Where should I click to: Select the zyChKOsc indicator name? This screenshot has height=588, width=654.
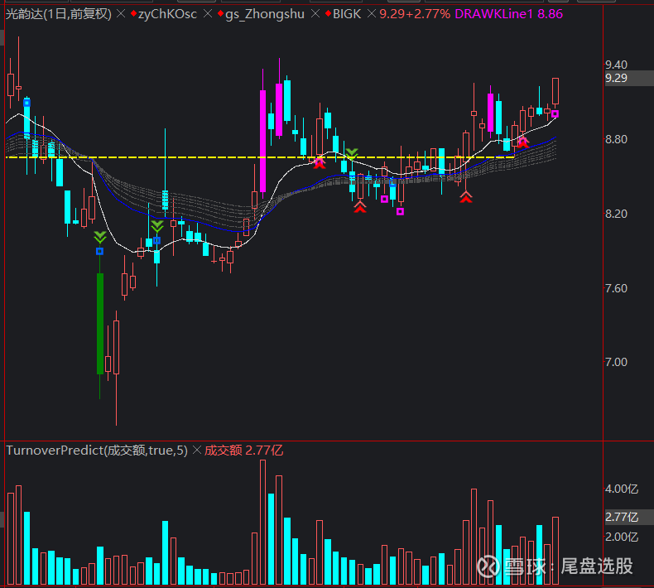tap(168, 14)
